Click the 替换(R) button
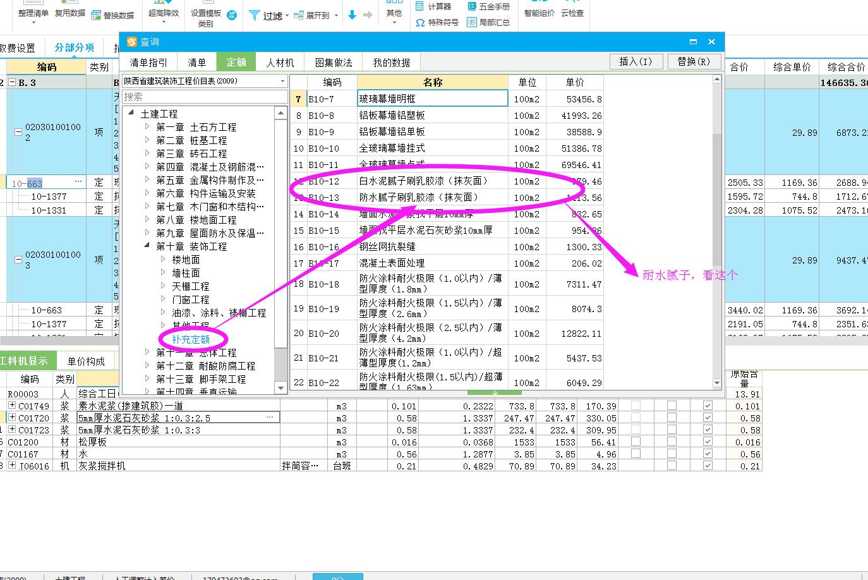The image size is (868, 580). pyautogui.click(x=694, y=61)
